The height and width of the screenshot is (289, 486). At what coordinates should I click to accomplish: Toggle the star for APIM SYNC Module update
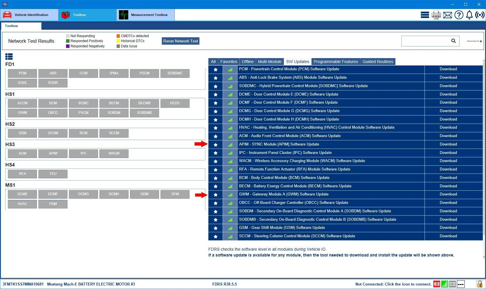216,145
